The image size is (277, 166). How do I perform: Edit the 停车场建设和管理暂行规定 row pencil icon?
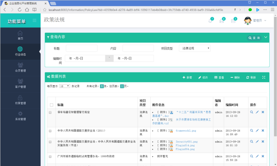click(x=257, y=112)
